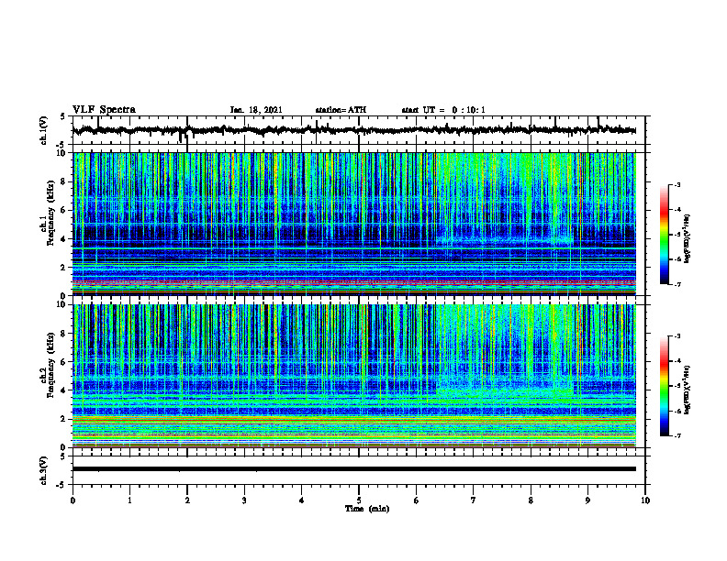The height and width of the screenshot is (561, 727).
Task: Click the ch.2 "Frequency (kHz)" axis label
Action: pyautogui.click(x=51, y=364)
